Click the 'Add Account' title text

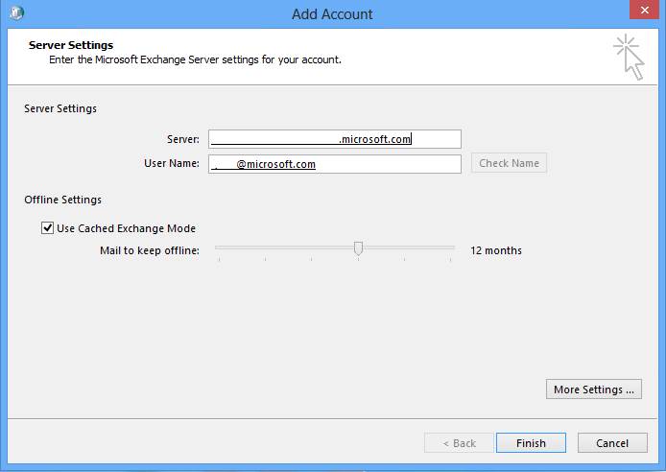[332, 14]
